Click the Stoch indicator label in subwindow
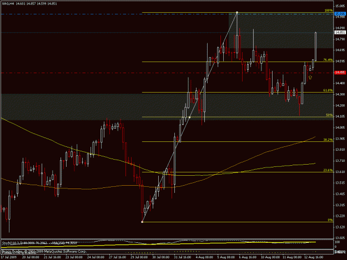The height and width of the screenshot is (260, 347). 39,243
